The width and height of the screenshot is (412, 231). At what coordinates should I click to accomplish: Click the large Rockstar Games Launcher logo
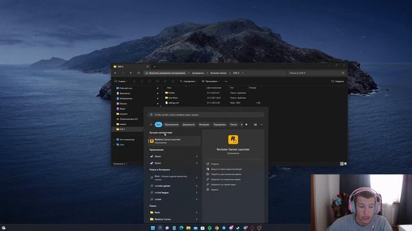pyautogui.click(x=233, y=140)
